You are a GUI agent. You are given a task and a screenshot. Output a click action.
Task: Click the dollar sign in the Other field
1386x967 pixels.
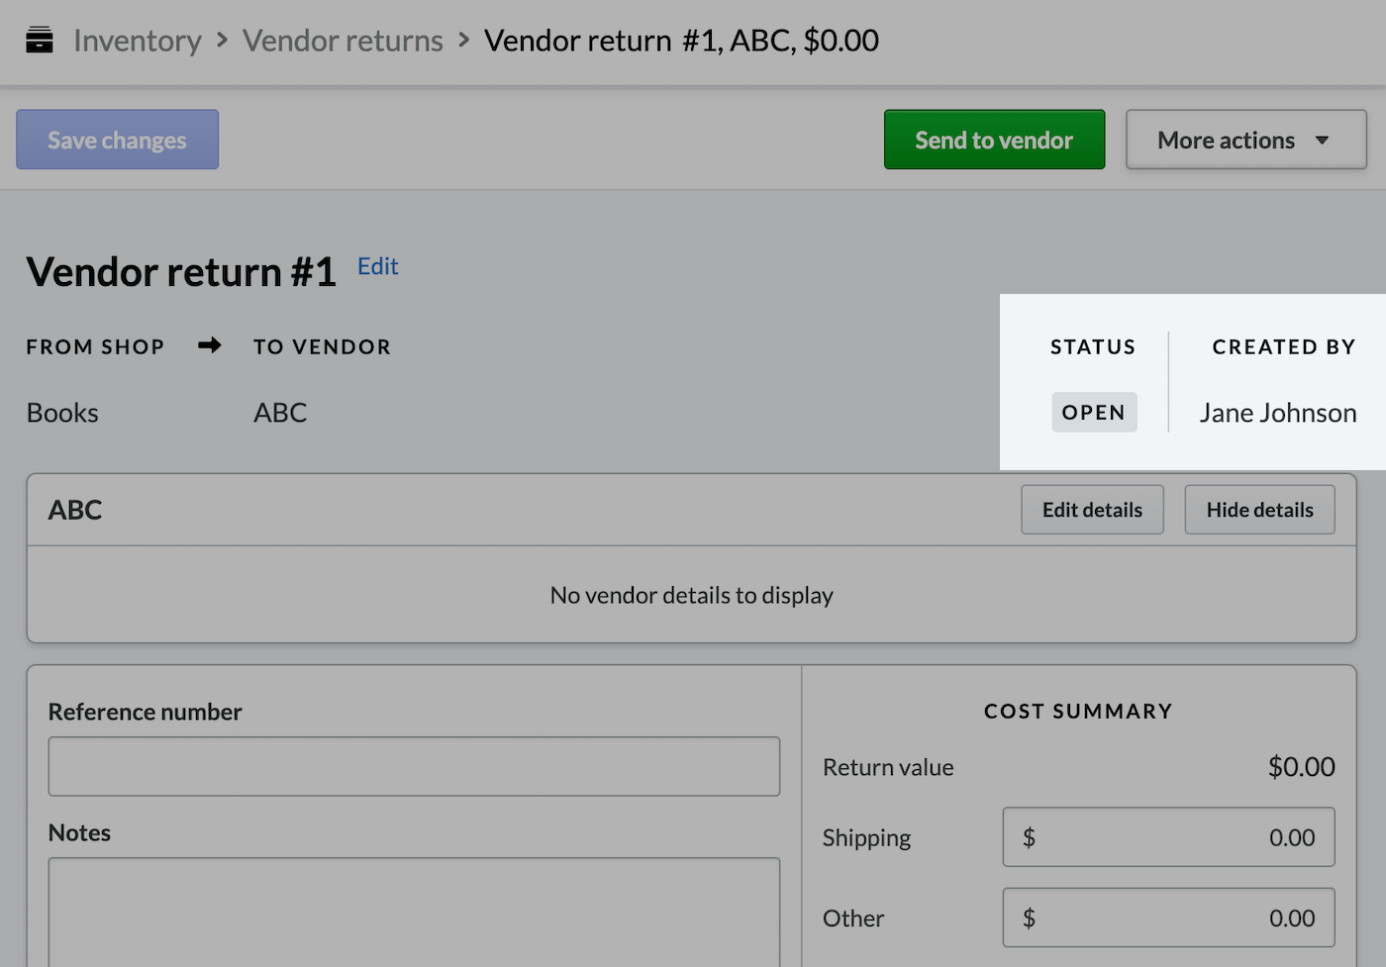[1030, 918]
